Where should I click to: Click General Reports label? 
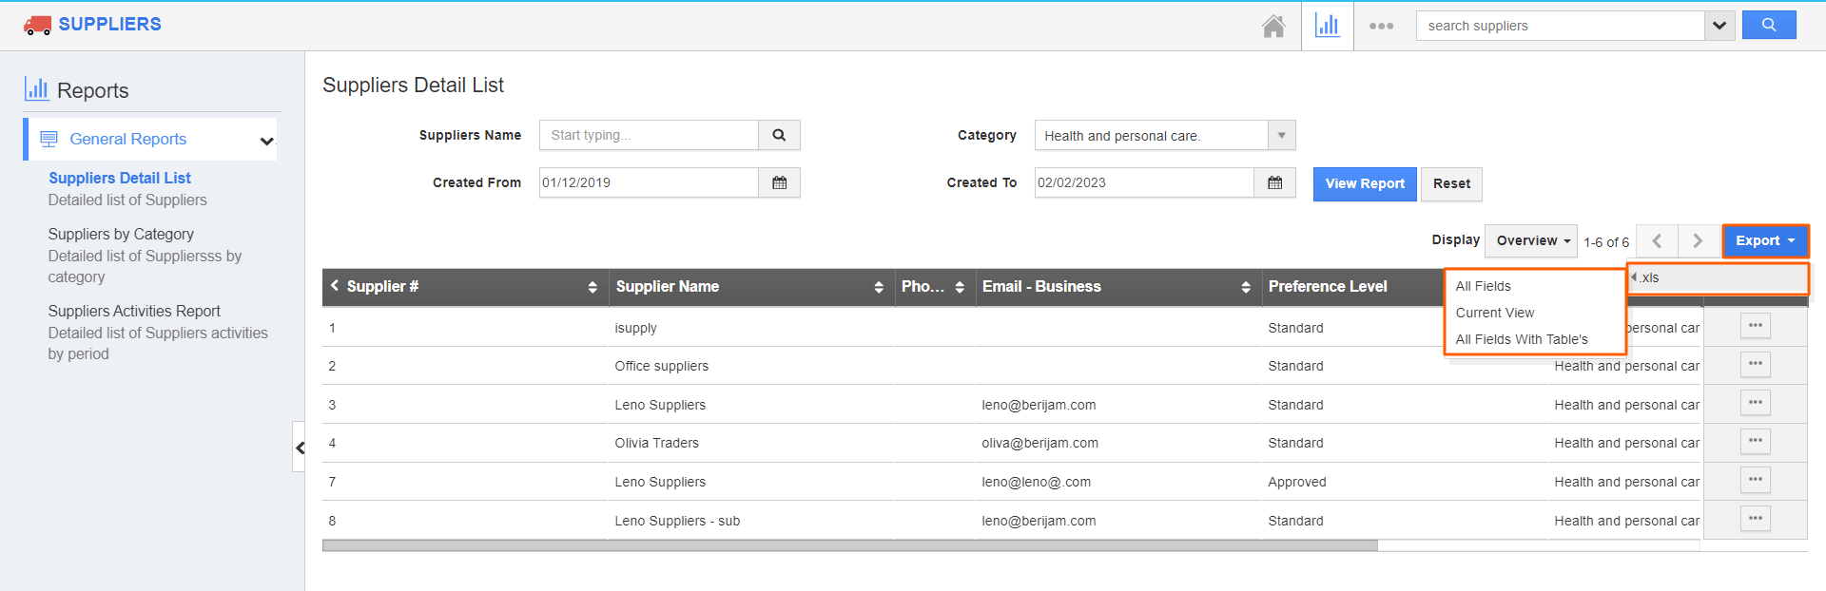[x=128, y=139]
